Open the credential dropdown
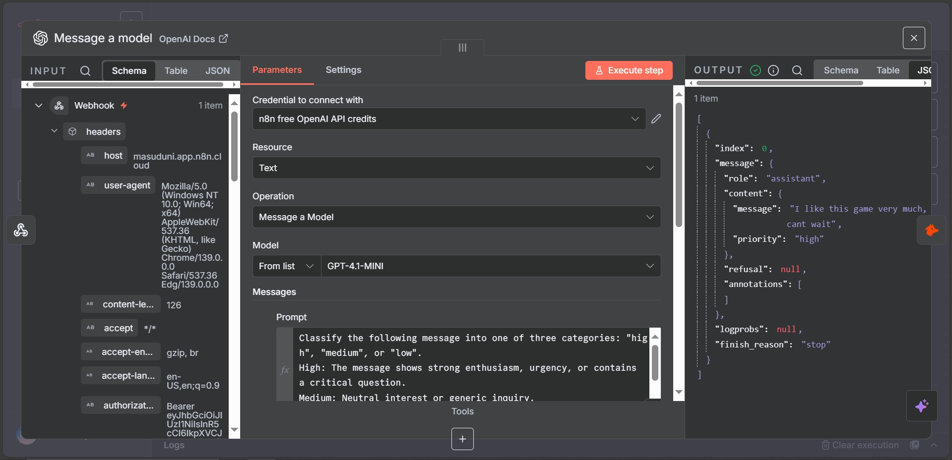 point(449,119)
